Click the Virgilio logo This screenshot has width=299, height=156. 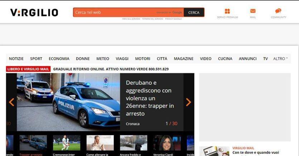click(x=34, y=13)
